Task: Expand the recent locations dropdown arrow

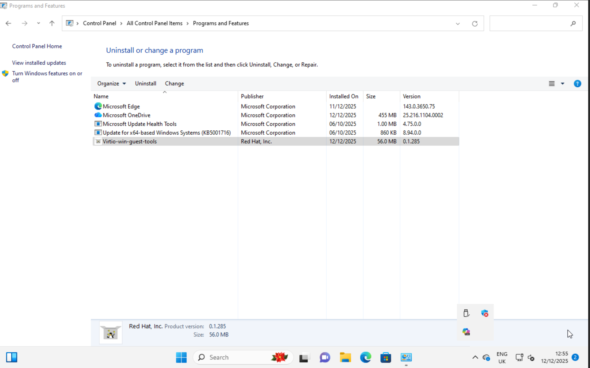Action: (x=38, y=23)
